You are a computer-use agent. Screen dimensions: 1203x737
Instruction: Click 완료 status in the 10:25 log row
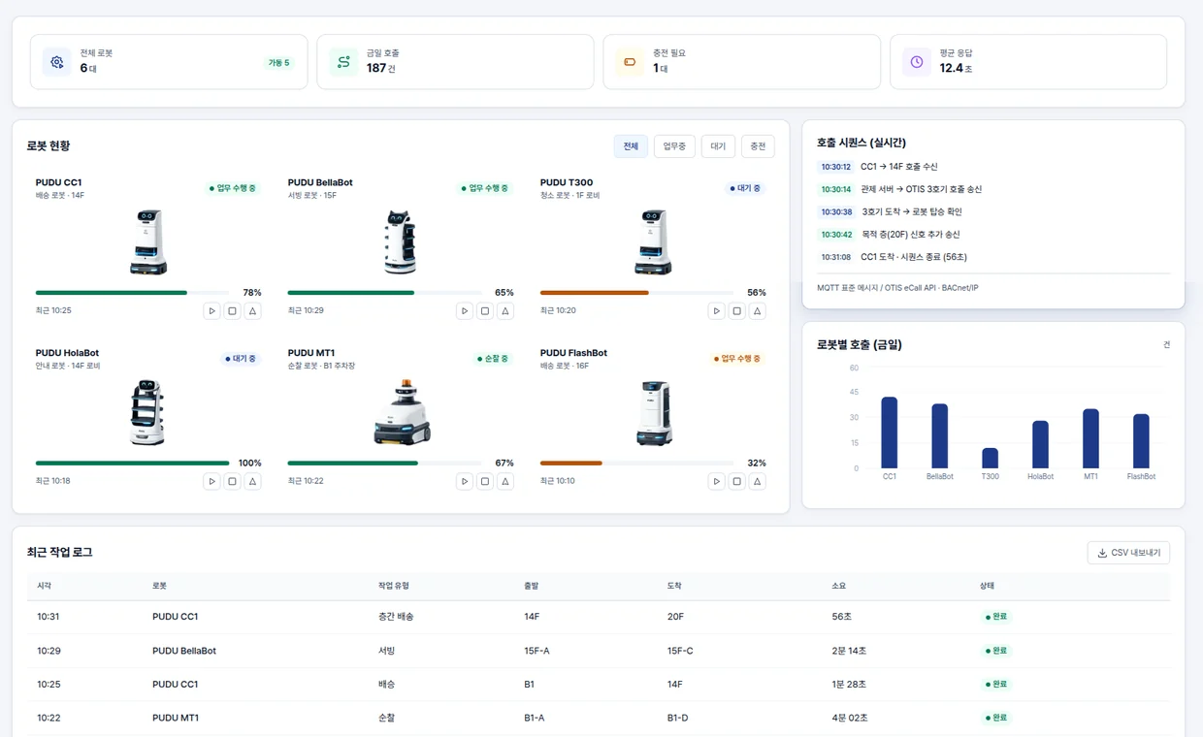(995, 685)
